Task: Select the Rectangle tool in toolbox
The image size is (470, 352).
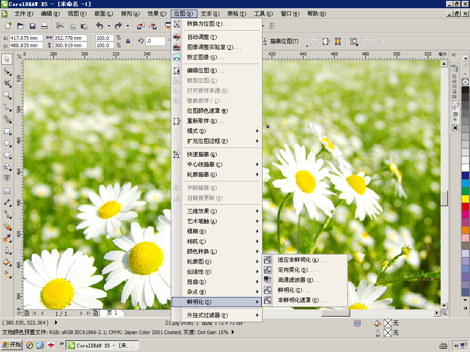Action: 7,131
